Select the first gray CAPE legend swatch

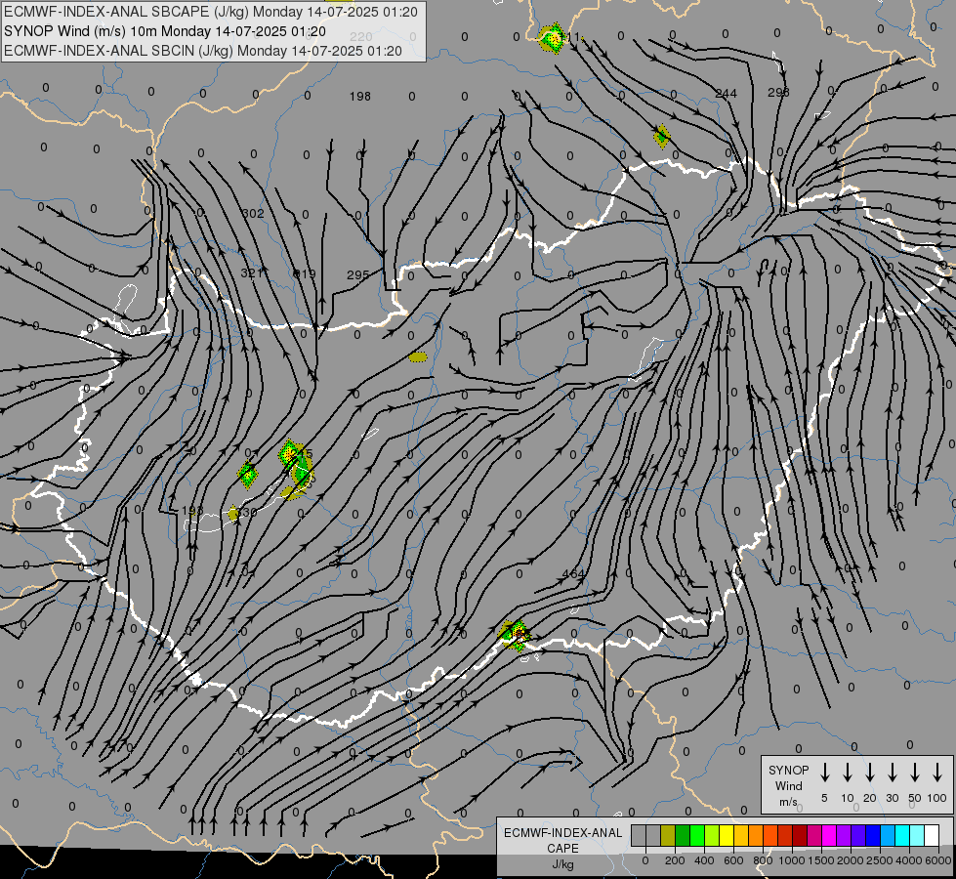(x=639, y=835)
